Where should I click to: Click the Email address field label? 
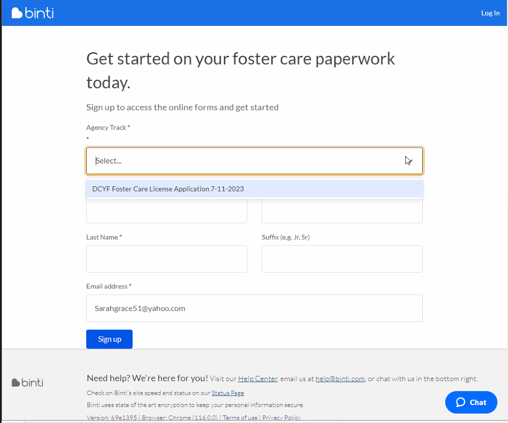[107, 286]
